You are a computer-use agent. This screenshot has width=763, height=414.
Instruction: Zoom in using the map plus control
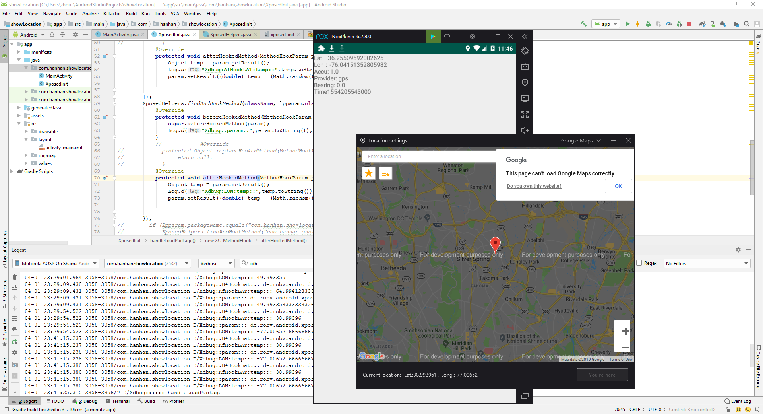coord(626,331)
